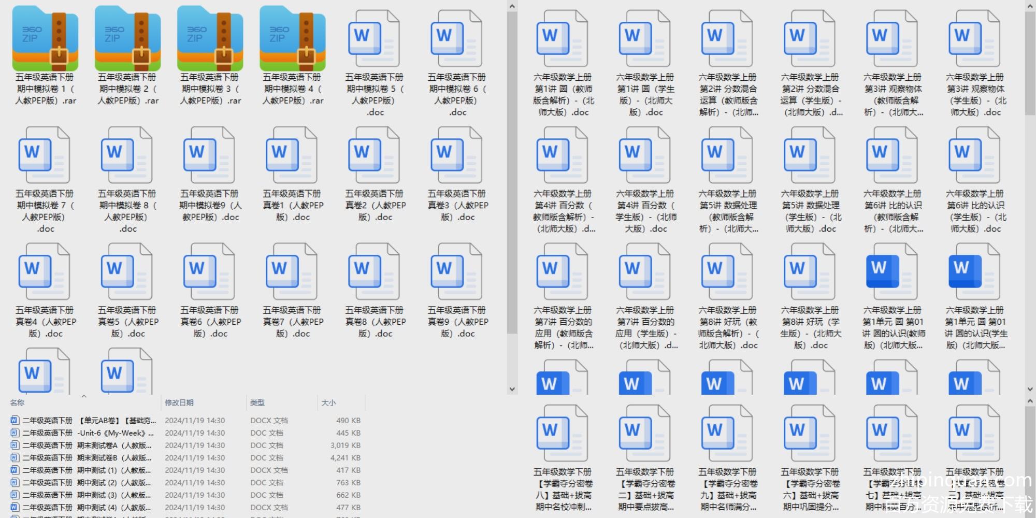Click the 期中模拟卷 7 doc file icon
This screenshot has width=1036, height=518.
tap(45, 155)
